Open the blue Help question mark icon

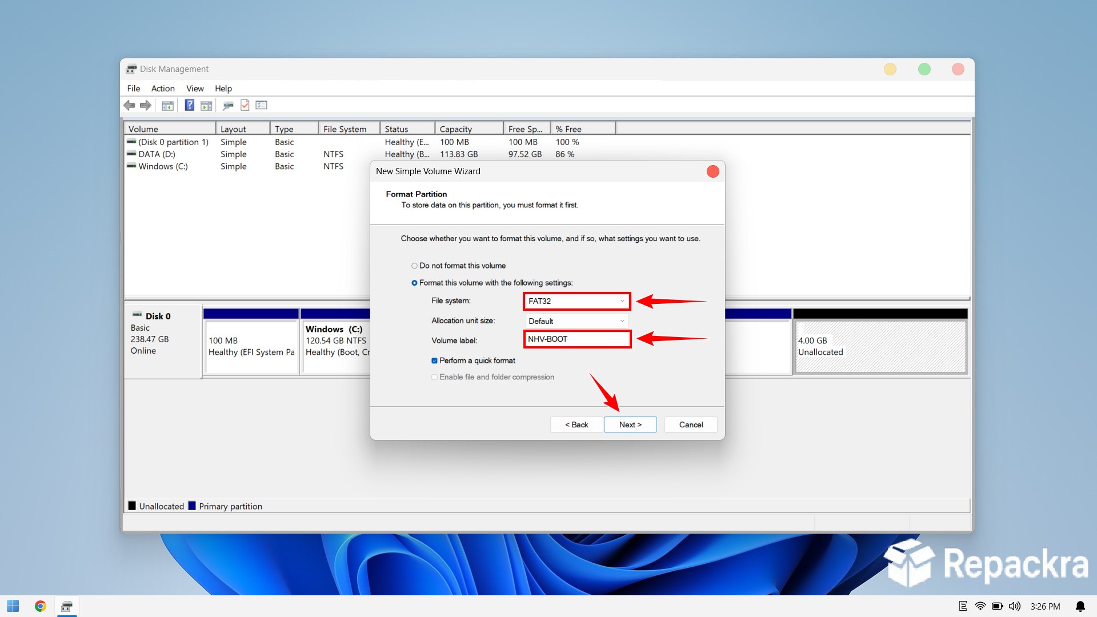coord(190,105)
